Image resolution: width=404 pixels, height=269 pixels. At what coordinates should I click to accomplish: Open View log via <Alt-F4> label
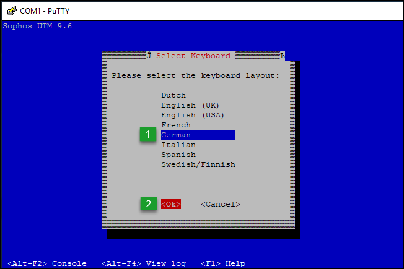tap(144, 263)
